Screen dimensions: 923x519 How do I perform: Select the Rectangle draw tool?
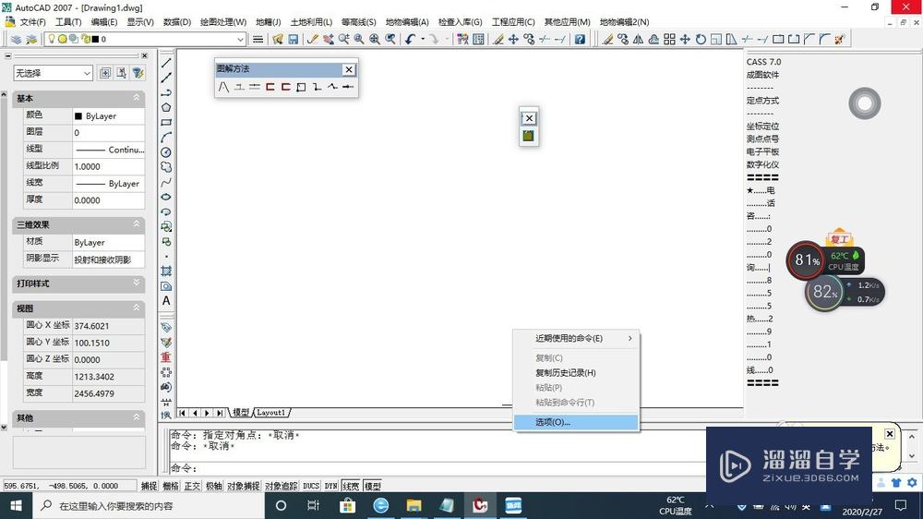[x=166, y=123]
